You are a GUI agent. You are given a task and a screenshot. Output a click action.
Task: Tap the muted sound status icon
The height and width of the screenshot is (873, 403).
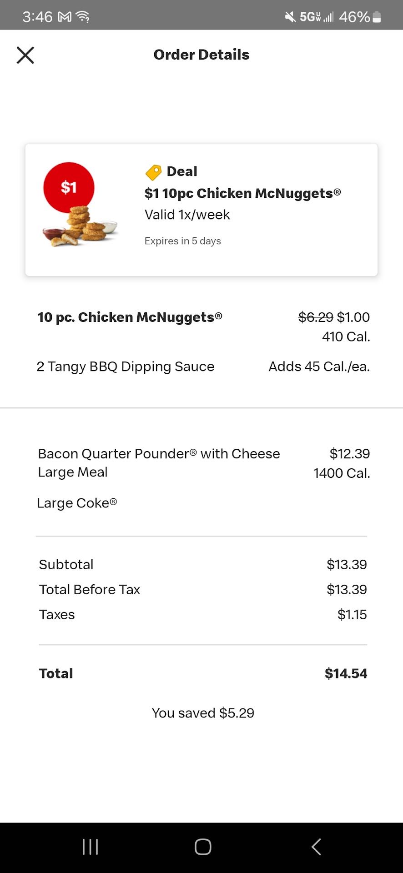290,17
